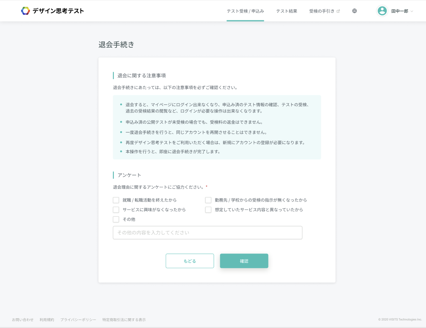426x328 pixels.
Task: Enable 想定していたサービス内容と異なっていたから checkbox
Action: 208,210
